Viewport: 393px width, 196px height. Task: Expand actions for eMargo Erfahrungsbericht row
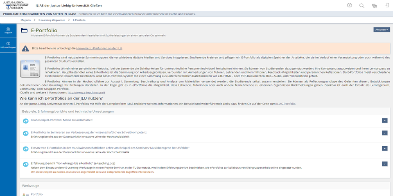coord(385,164)
